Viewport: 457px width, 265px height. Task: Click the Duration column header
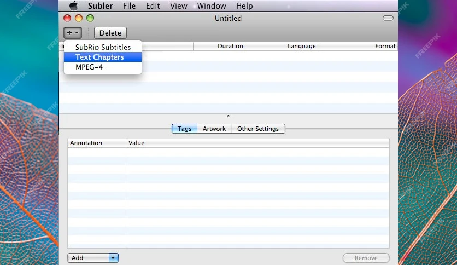pyautogui.click(x=219, y=46)
